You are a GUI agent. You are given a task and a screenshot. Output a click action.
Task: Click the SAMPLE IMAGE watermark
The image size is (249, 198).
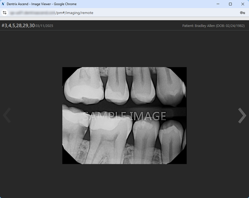point(124,116)
